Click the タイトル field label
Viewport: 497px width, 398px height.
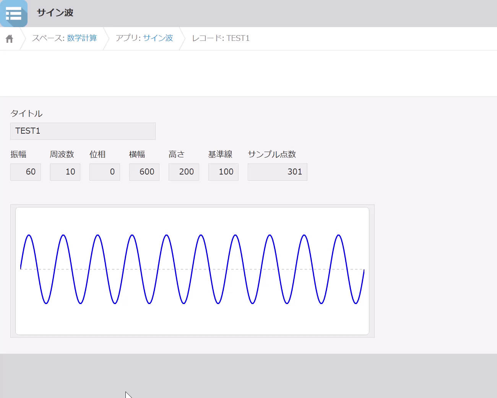(26, 113)
